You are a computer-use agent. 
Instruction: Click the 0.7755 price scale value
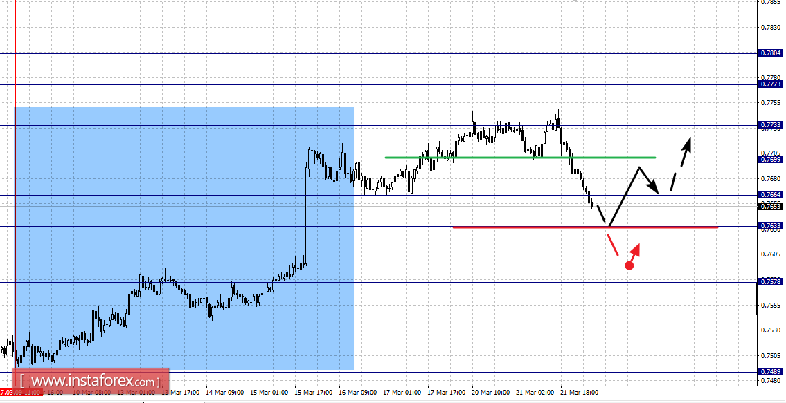[x=772, y=102]
